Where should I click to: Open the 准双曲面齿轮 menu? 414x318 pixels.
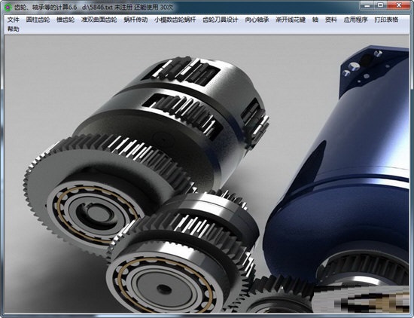pos(99,20)
